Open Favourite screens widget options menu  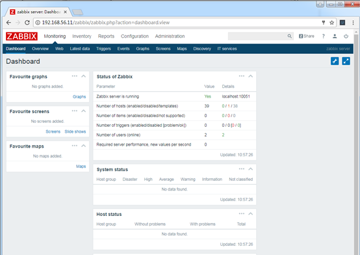(75, 111)
